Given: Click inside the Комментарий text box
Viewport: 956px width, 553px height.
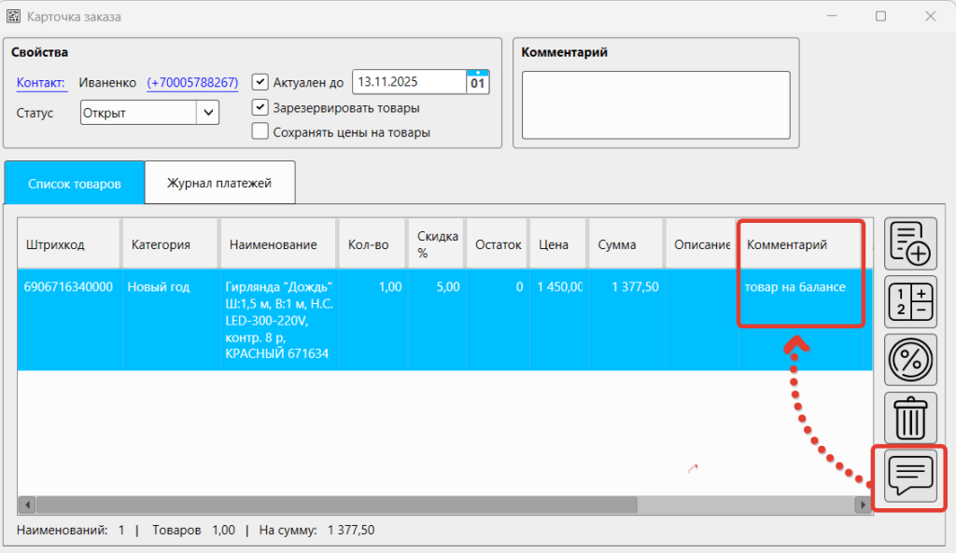Looking at the screenshot, I should [655, 104].
